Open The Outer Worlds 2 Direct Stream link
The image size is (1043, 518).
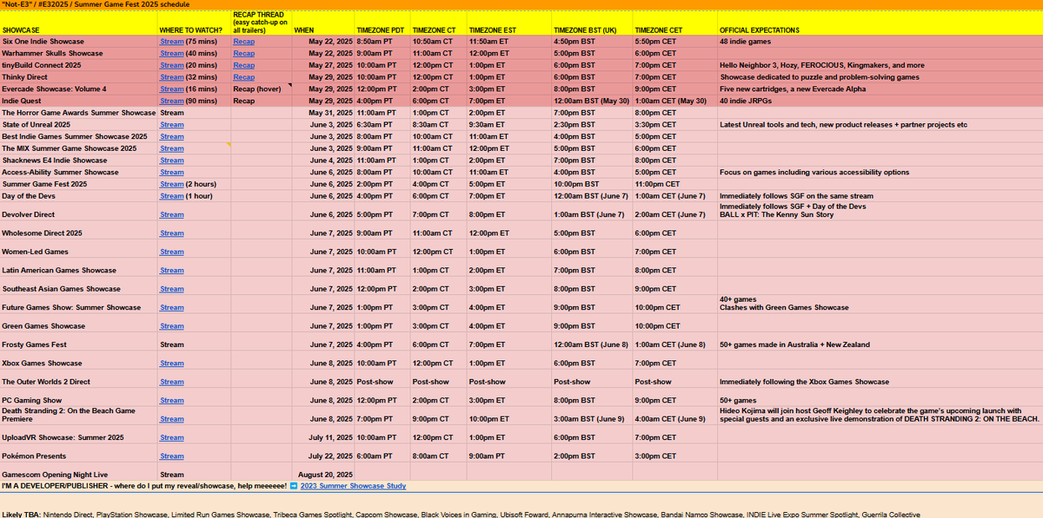pyautogui.click(x=171, y=382)
